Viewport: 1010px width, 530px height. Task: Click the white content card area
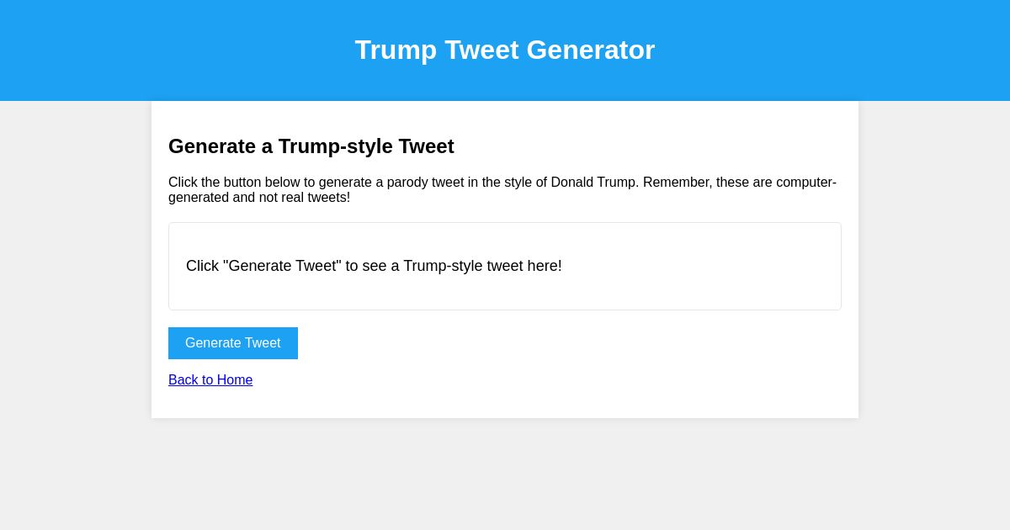pyautogui.click(x=505, y=404)
